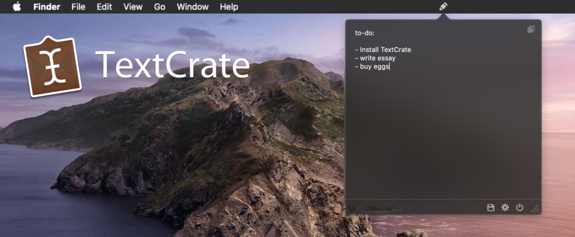The width and height of the screenshot is (575, 237).
Task: Click the TextCrate pencil menu bar icon
Action: click(x=443, y=7)
